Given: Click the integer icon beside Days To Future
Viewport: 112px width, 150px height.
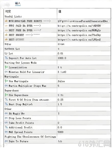Looking at the screenshot, I should point(6,141).
